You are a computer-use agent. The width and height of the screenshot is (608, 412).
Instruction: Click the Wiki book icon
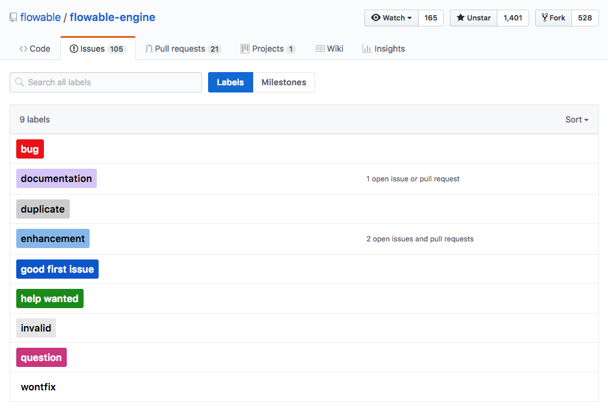[320, 49]
